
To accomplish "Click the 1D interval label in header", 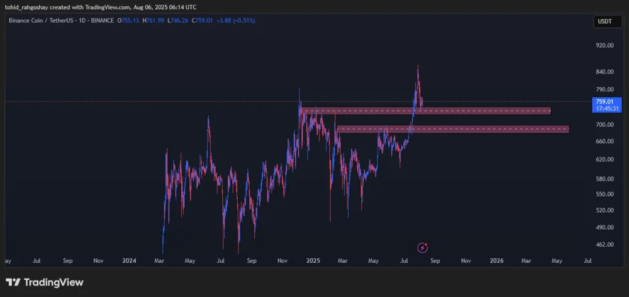I will (x=82, y=20).
